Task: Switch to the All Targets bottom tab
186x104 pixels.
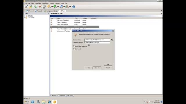Action: 70,96
